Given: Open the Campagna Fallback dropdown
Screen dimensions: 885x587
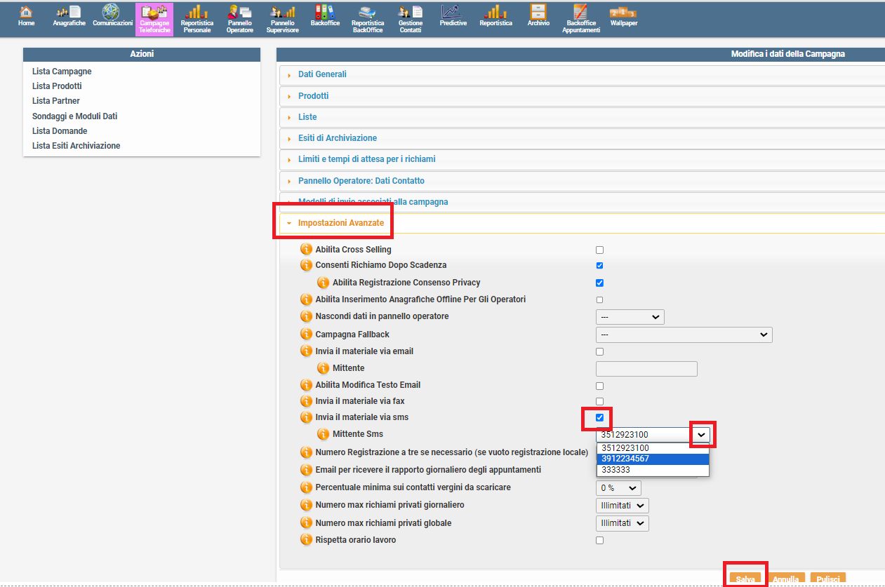Looking at the screenshot, I should (x=684, y=335).
